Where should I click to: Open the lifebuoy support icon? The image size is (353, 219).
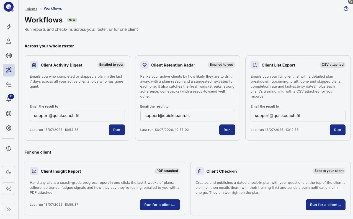9,113
